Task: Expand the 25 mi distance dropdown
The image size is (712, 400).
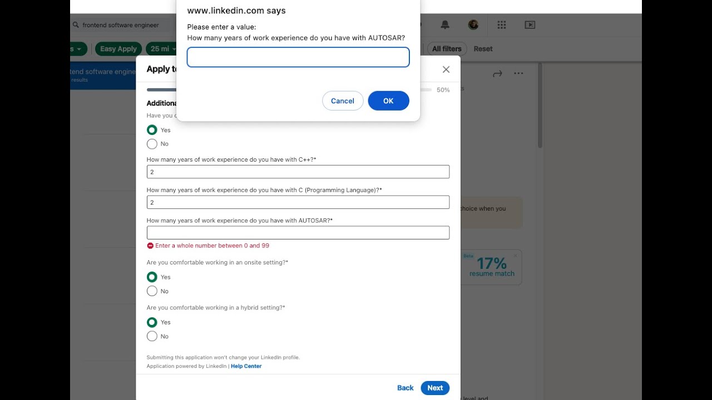Action: coord(162,49)
